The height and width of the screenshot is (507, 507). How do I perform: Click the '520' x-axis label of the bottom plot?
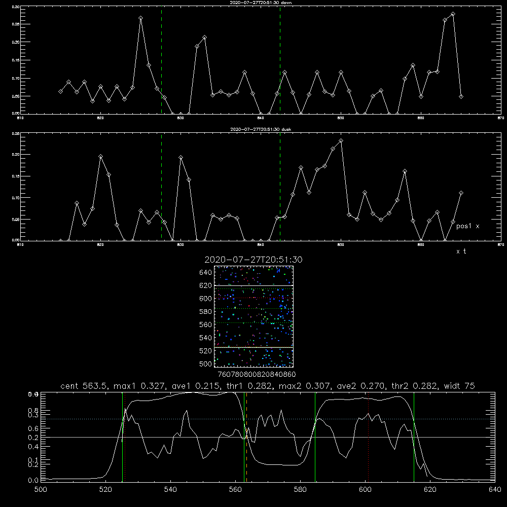pos(105,490)
